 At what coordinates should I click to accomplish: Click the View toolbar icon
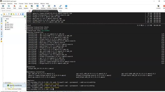(x=32, y=7)
